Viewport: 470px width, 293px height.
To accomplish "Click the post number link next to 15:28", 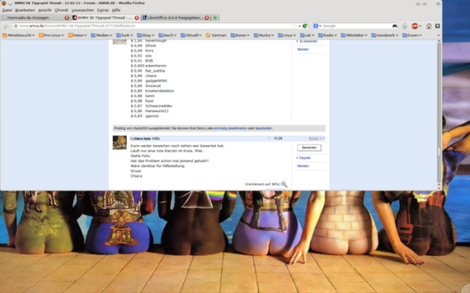I will click(x=314, y=139).
